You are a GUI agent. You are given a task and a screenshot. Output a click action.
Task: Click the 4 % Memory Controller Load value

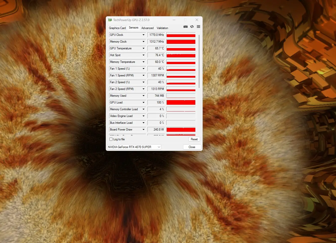pyautogui.click(x=156, y=109)
